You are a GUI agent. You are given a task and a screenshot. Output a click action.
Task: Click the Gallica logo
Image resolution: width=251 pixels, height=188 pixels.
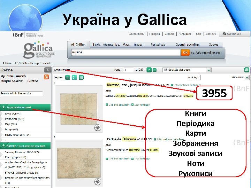pos(39,50)
